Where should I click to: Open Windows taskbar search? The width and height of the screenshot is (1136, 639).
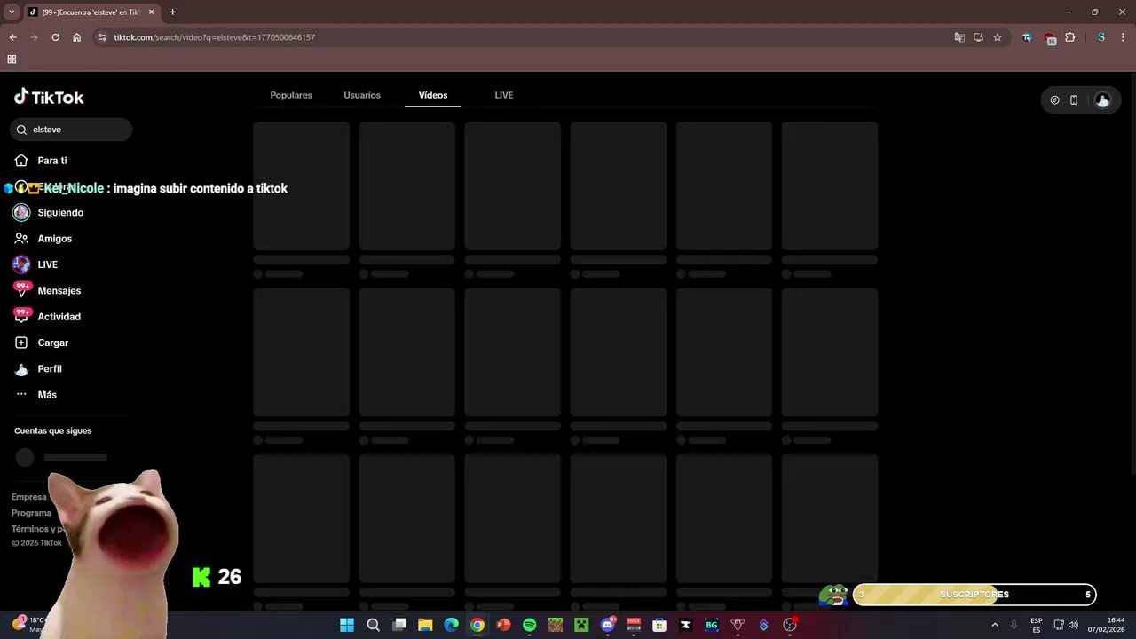pyautogui.click(x=374, y=625)
